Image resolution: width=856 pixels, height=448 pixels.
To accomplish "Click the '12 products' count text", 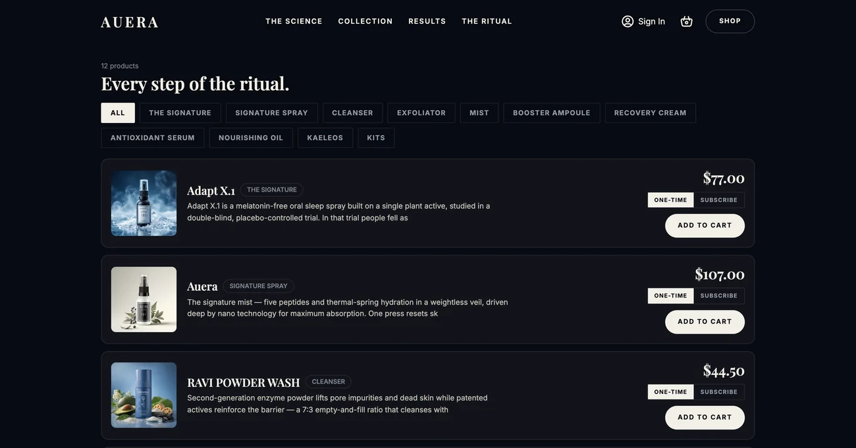I will (x=120, y=66).
